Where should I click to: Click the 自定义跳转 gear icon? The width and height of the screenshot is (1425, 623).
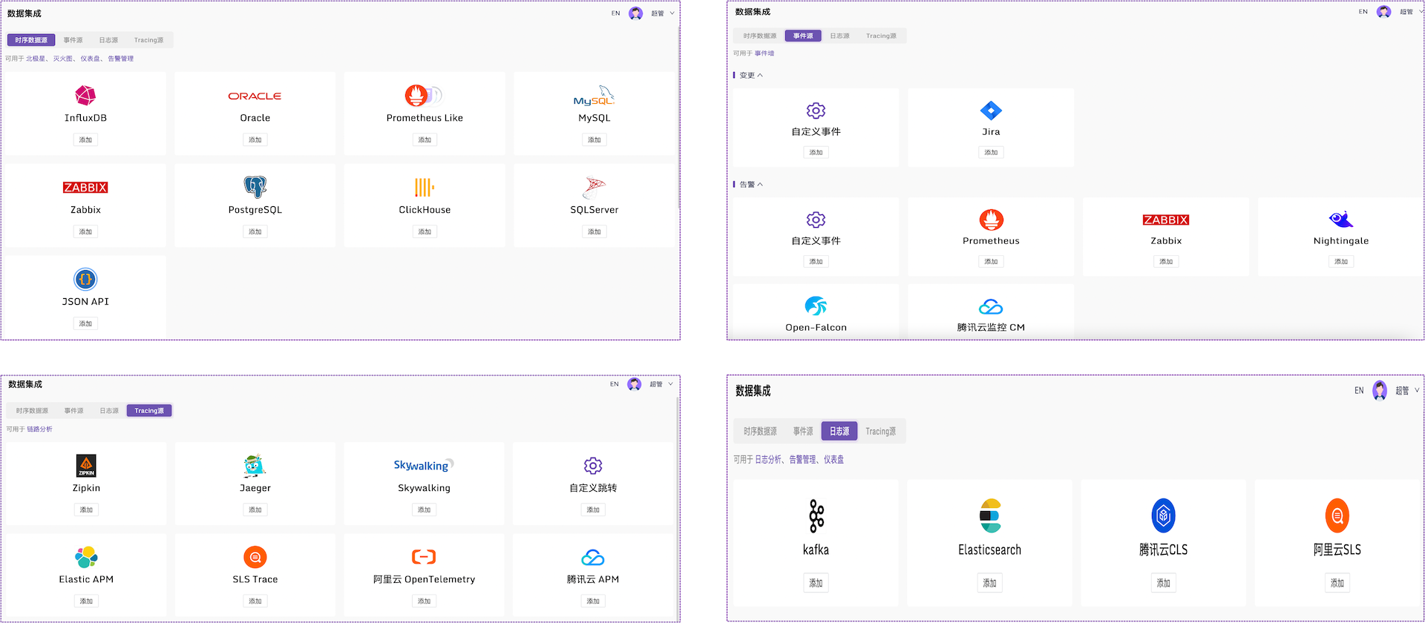click(x=593, y=466)
